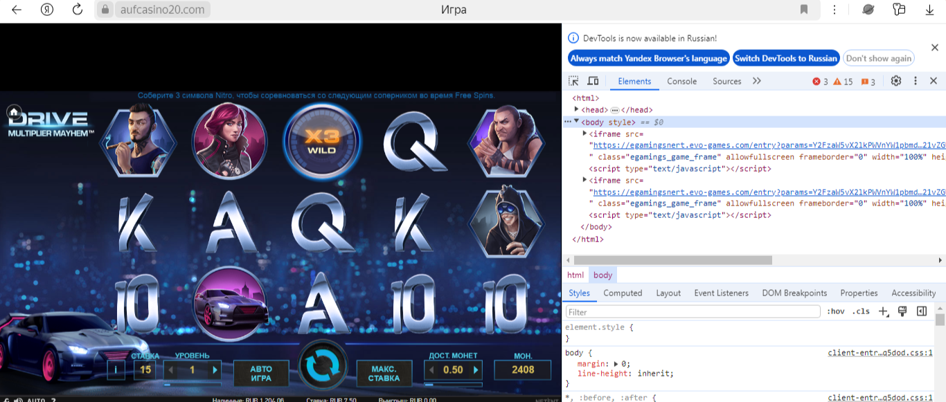Image resolution: width=946 pixels, height=402 pixels.
Task: Switch to the Elements tab
Action: coord(634,81)
